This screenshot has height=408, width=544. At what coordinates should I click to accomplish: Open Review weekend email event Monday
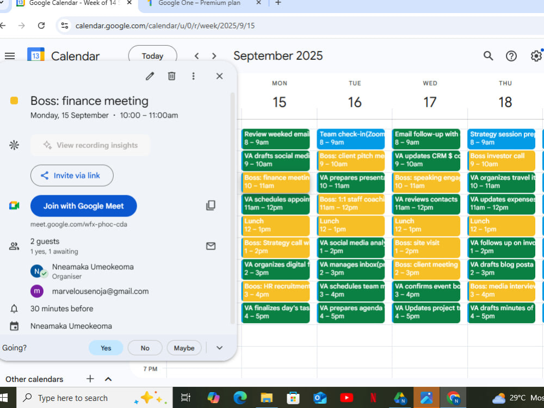(x=275, y=139)
